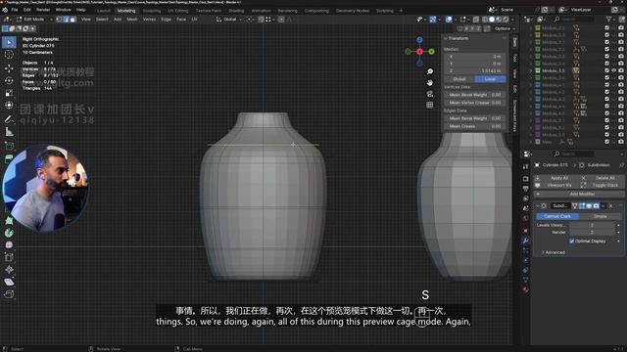Open the Material properties tab icon
This screenshot has height=352, width=627.
(x=525, y=289)
